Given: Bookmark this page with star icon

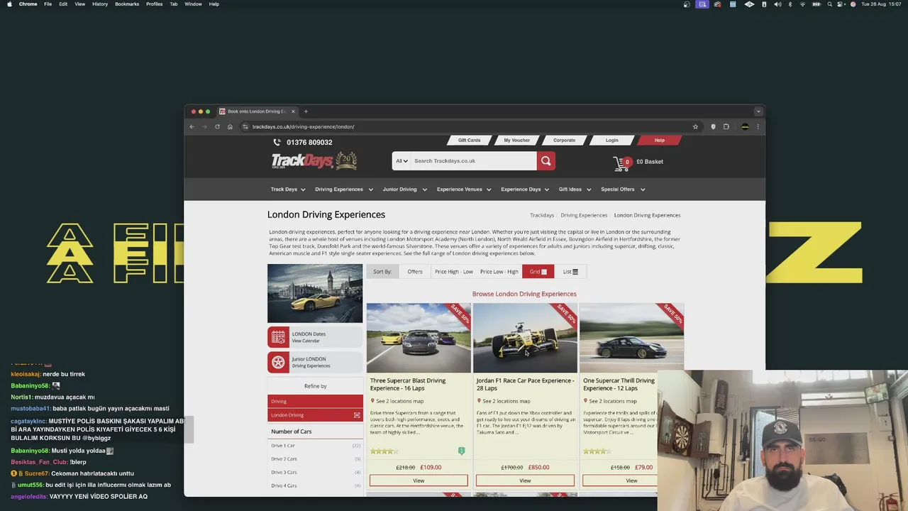Looking at the screenshot, I should coord(695,126).
